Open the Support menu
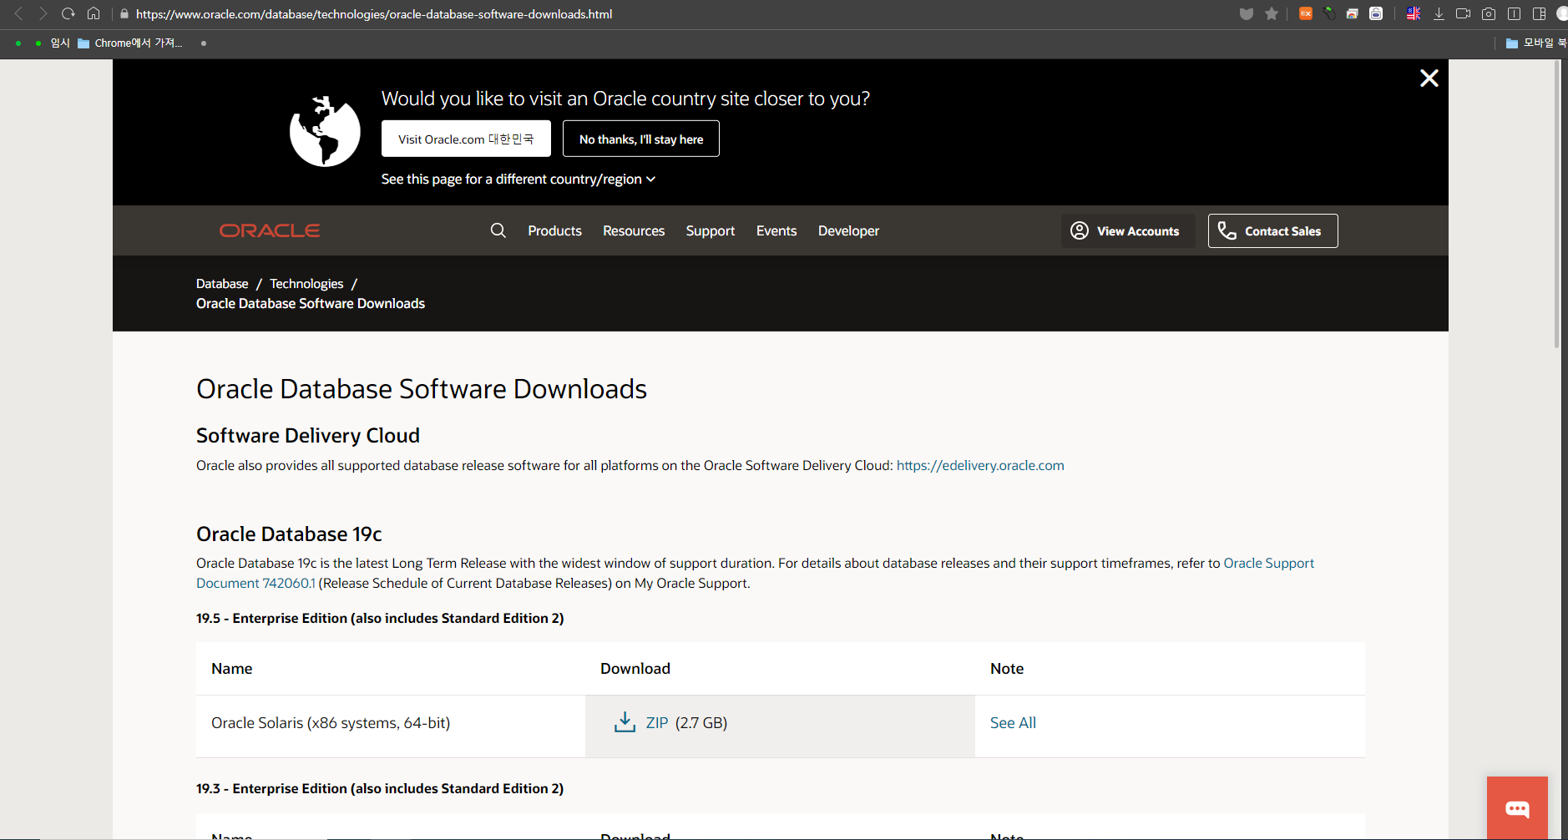The height and width of the screenshot is (840, 1568). point(711,230)
